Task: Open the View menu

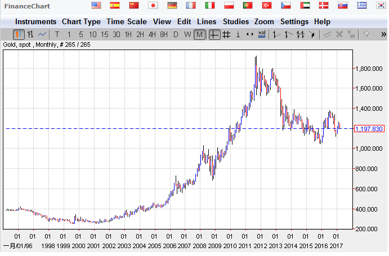Action: click(162, 22)
